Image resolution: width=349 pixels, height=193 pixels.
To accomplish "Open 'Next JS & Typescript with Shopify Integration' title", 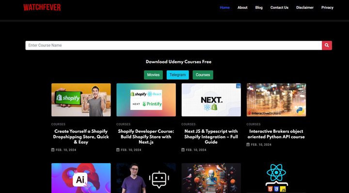I will click(x=211, y=137).
